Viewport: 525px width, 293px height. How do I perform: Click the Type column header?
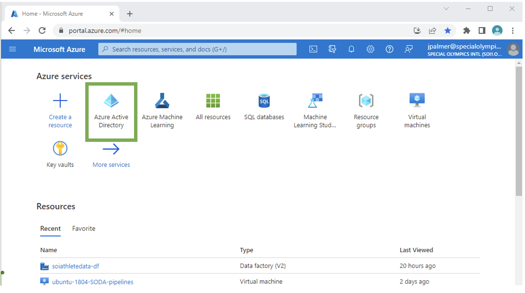(x=246, y=250)
